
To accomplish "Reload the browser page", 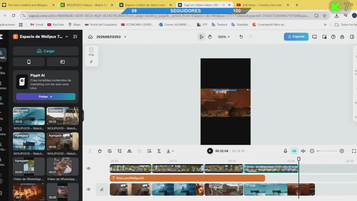I will (13, 16).
